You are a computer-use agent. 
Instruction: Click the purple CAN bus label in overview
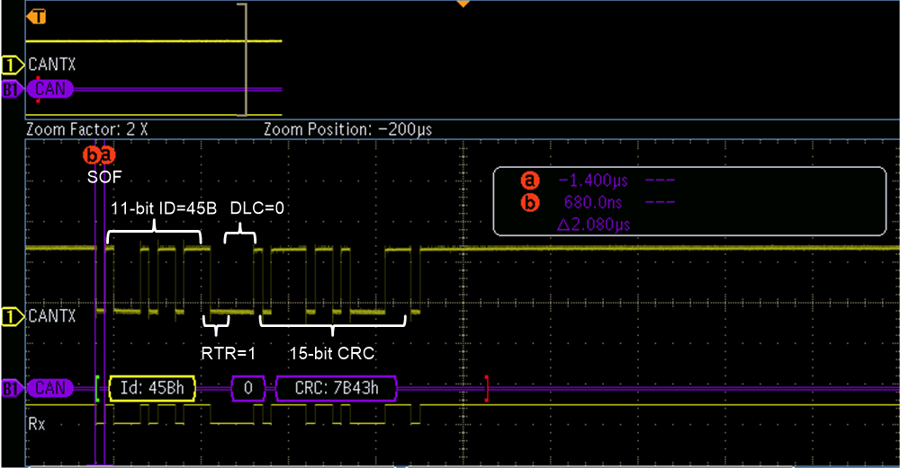click(50, 89)
